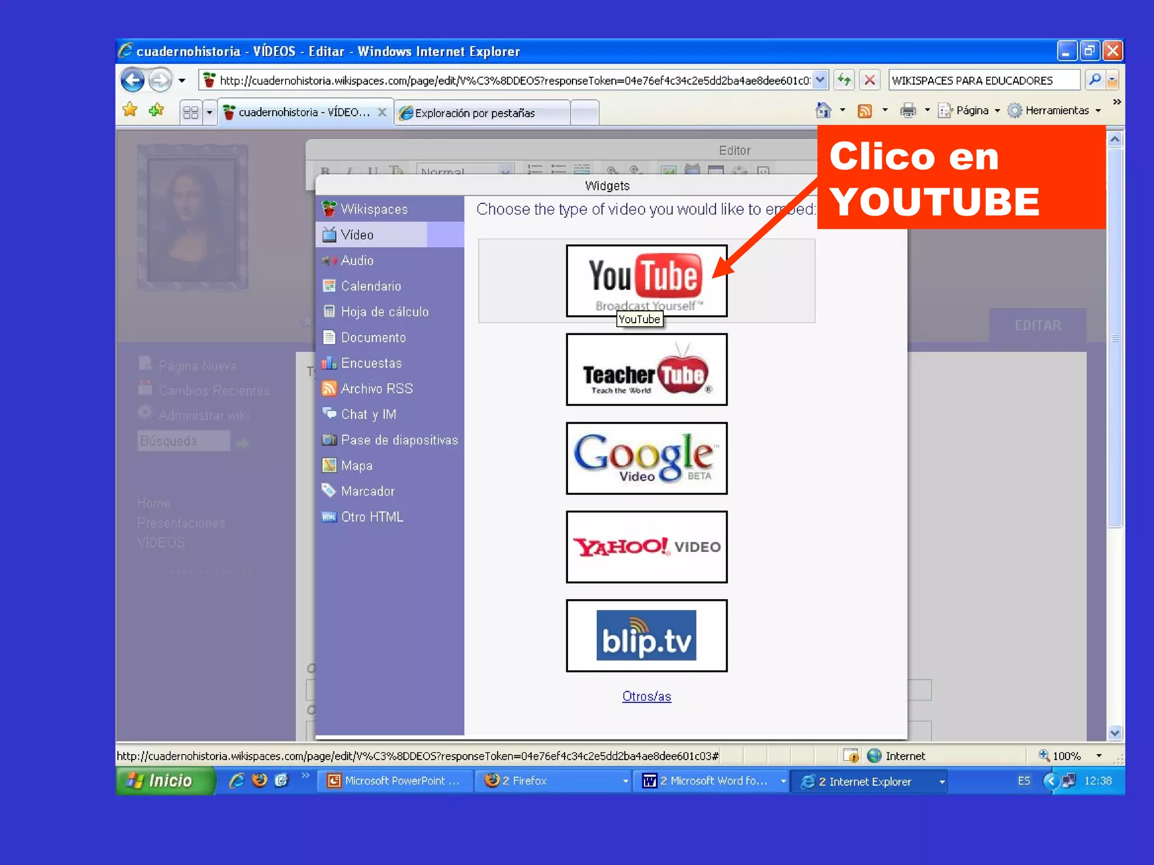Close the cuadernohistoria tab with its X
The height and width of the screenshot is (865, 1154).
[382, 112]
